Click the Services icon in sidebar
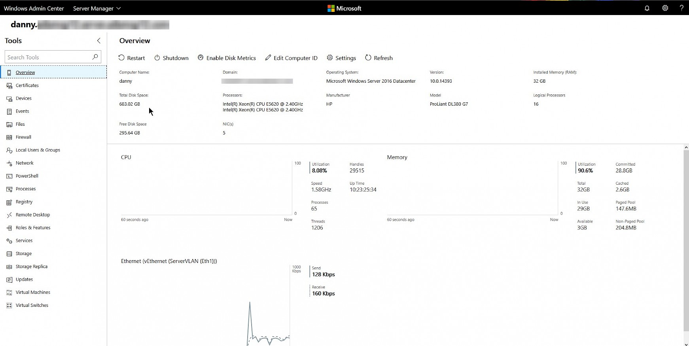The width and height of the screenshot is (689, 346). tap(9, 241)
